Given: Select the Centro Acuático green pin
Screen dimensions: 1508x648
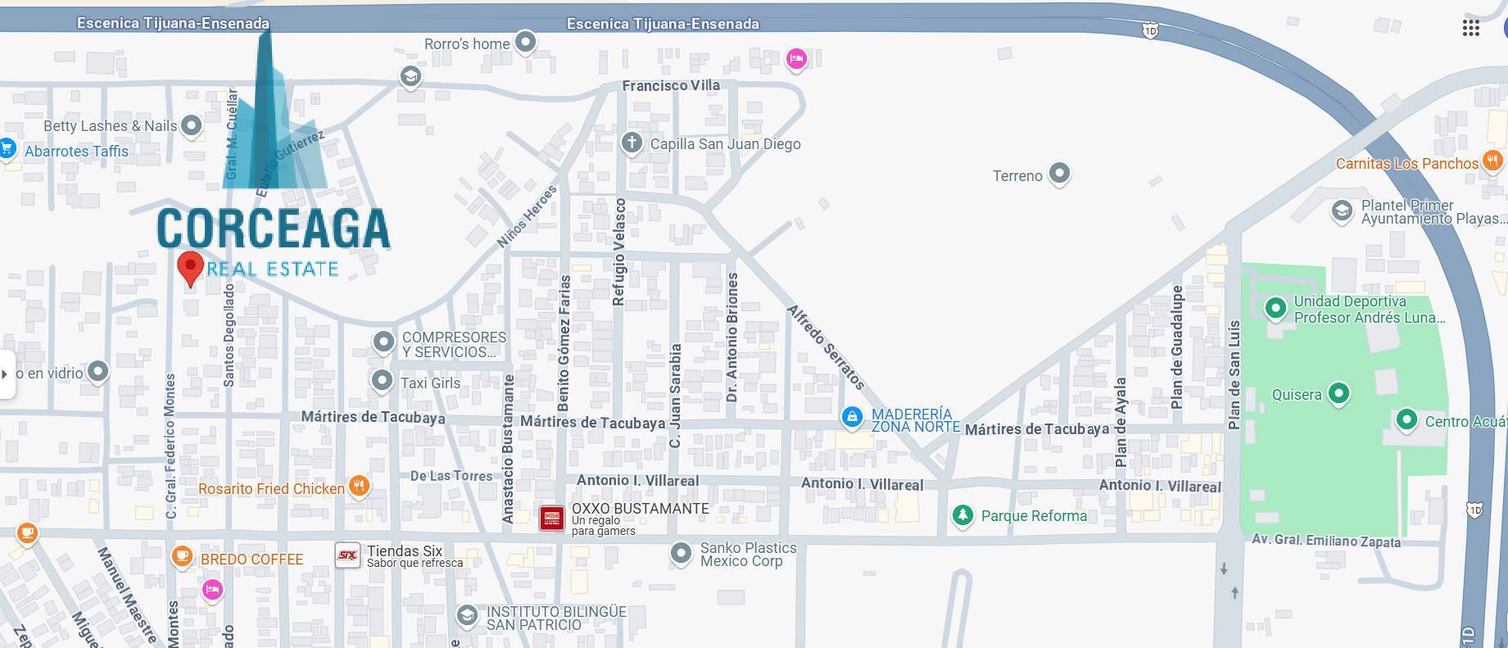Looking at the screenshot, I should click(1406, 420).
